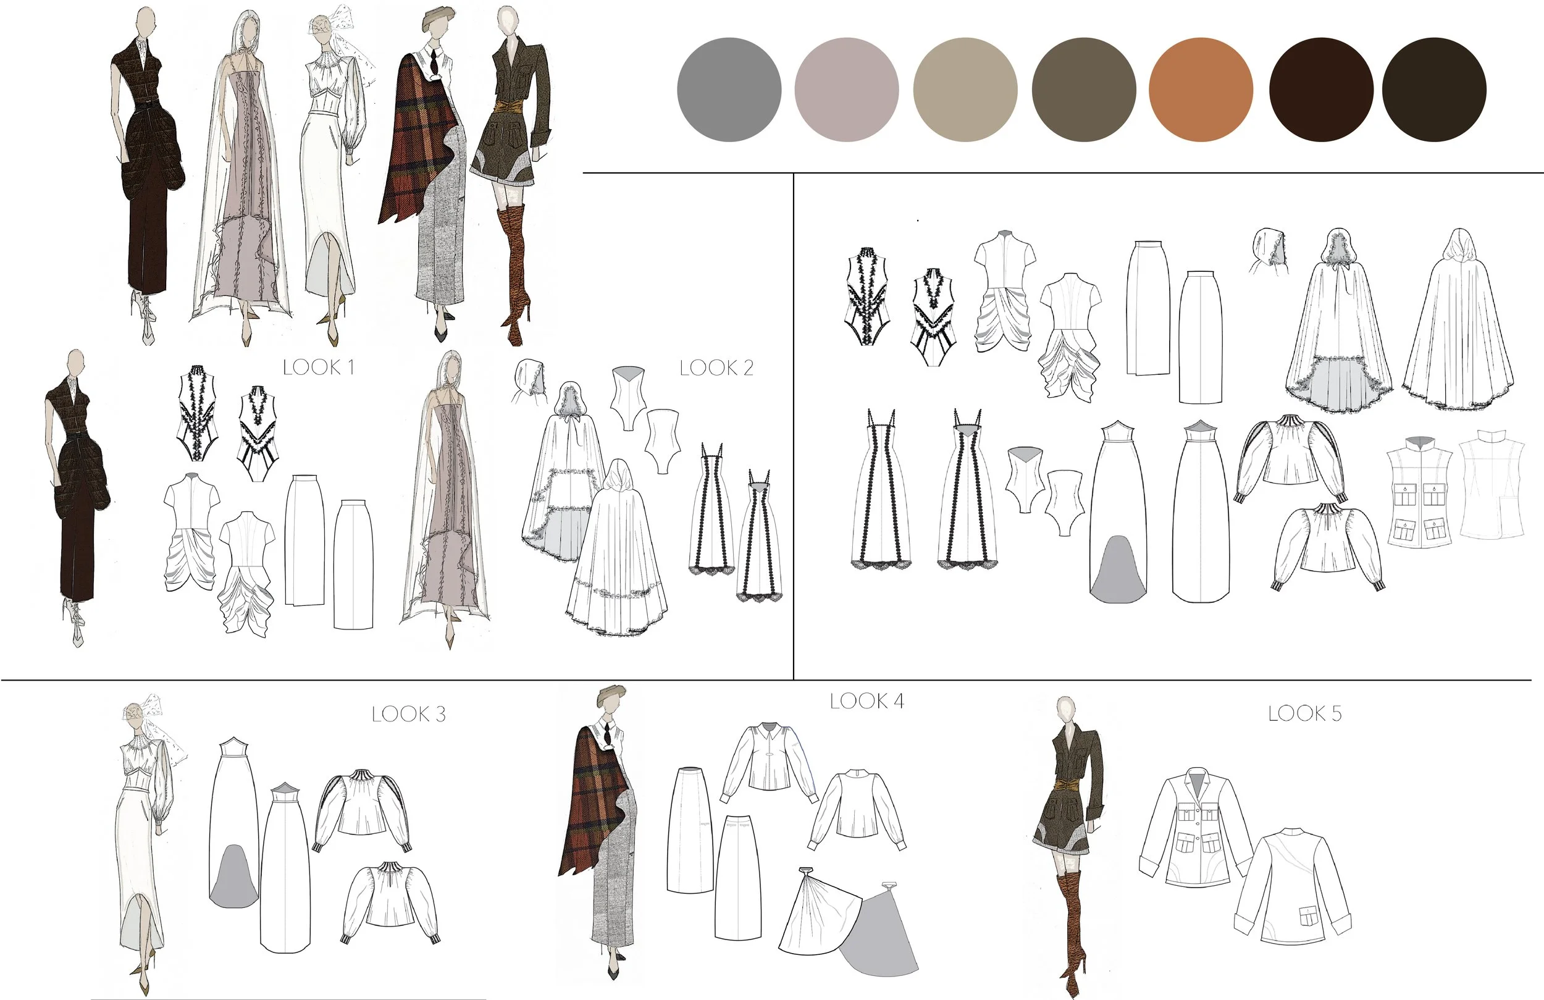Click the pocketed vest flat sketch
Viewport: 1544px width, 1000px height.
(1419, 491)
